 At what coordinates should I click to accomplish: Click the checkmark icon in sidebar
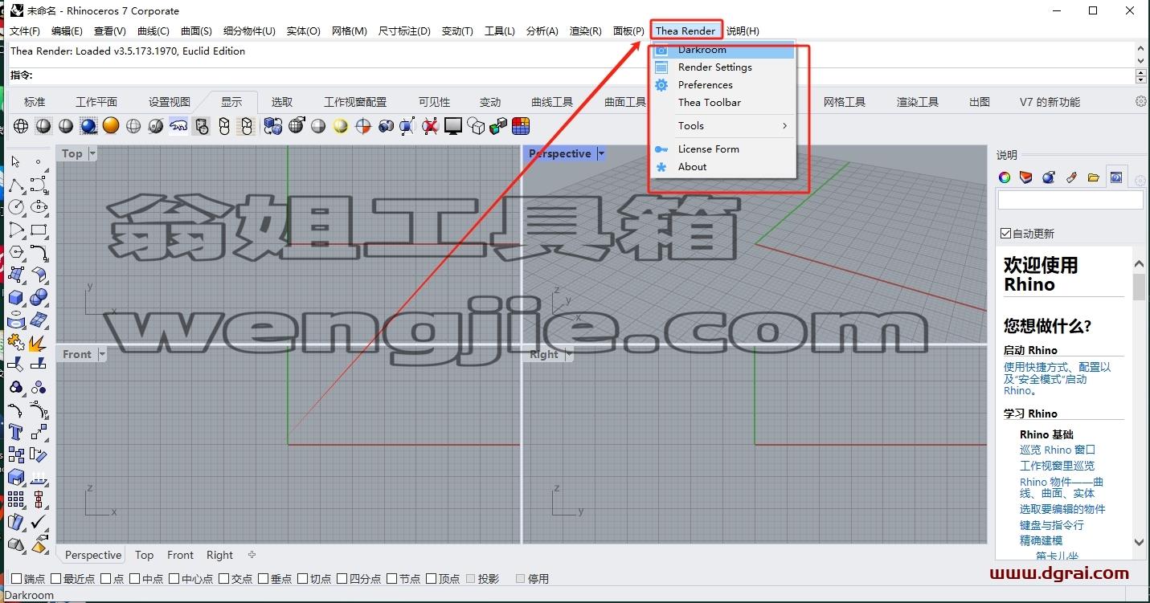pos(38,522)
